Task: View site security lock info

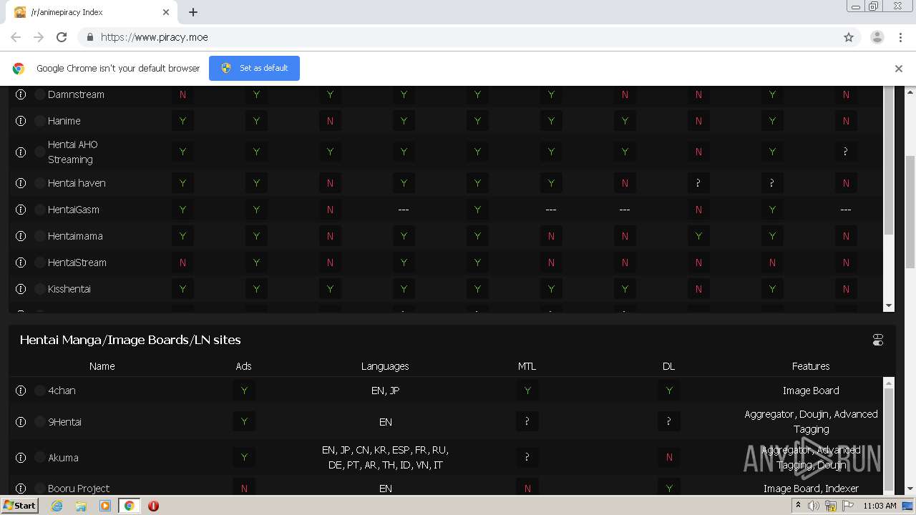Action: point(89,37)
